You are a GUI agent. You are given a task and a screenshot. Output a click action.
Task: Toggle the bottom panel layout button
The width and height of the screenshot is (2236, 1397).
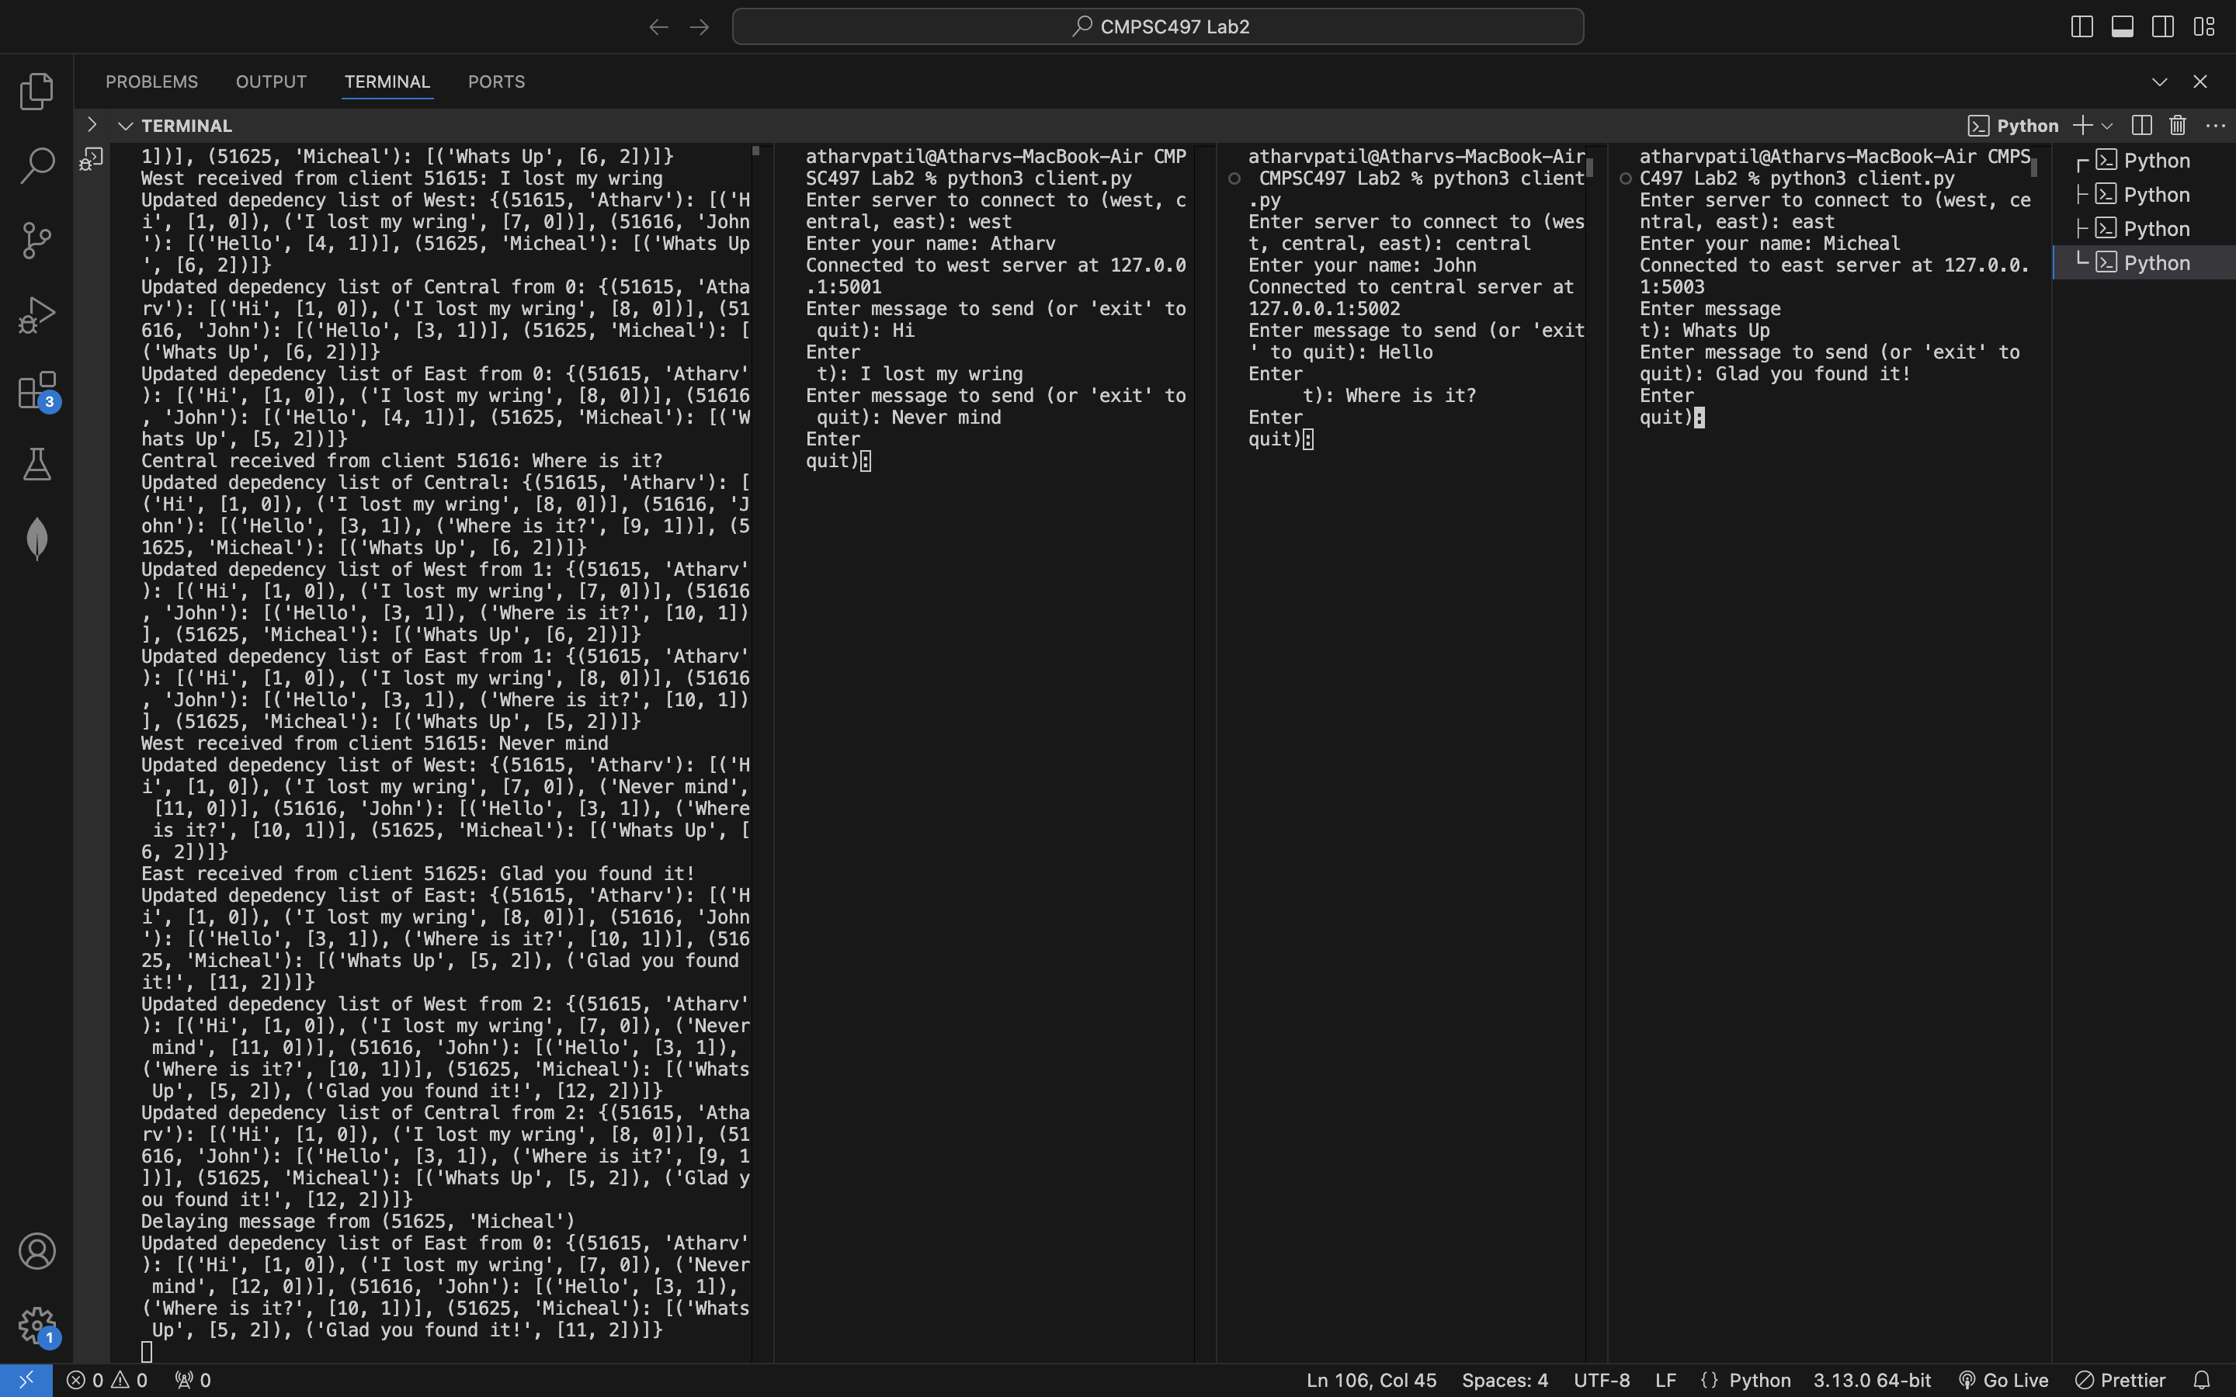(2123, 27)
